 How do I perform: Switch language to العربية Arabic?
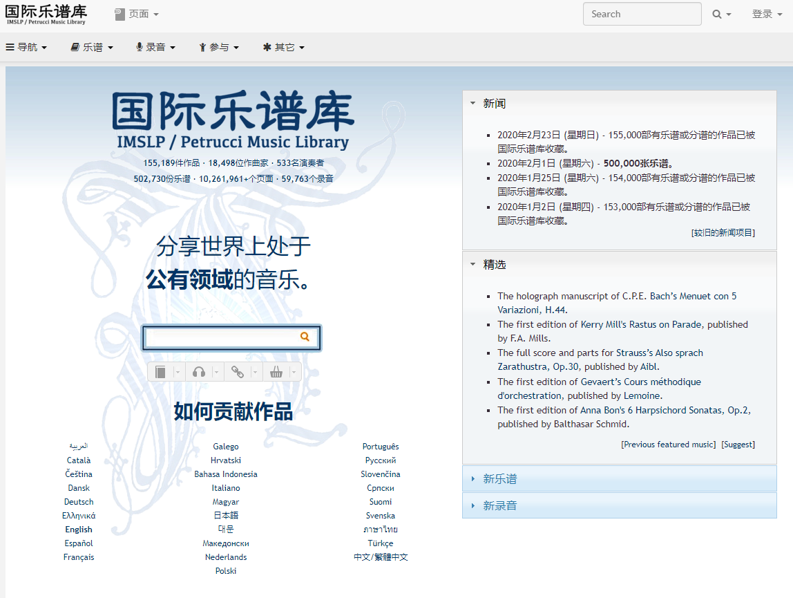(x=79, y=446)
